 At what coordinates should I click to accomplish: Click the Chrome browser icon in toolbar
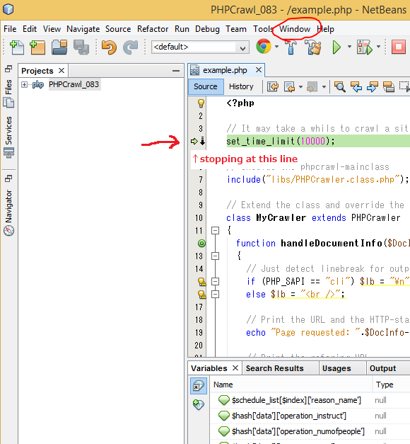coord(264,47)
